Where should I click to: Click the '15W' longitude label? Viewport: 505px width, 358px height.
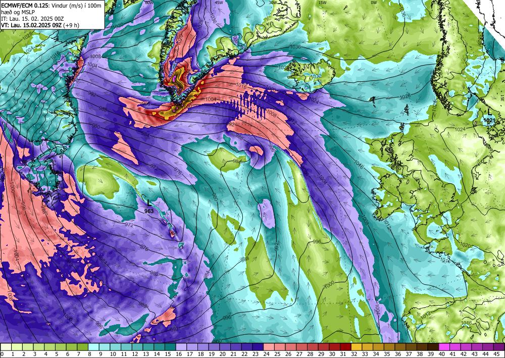pyautogui.click(x=321, y=3)
